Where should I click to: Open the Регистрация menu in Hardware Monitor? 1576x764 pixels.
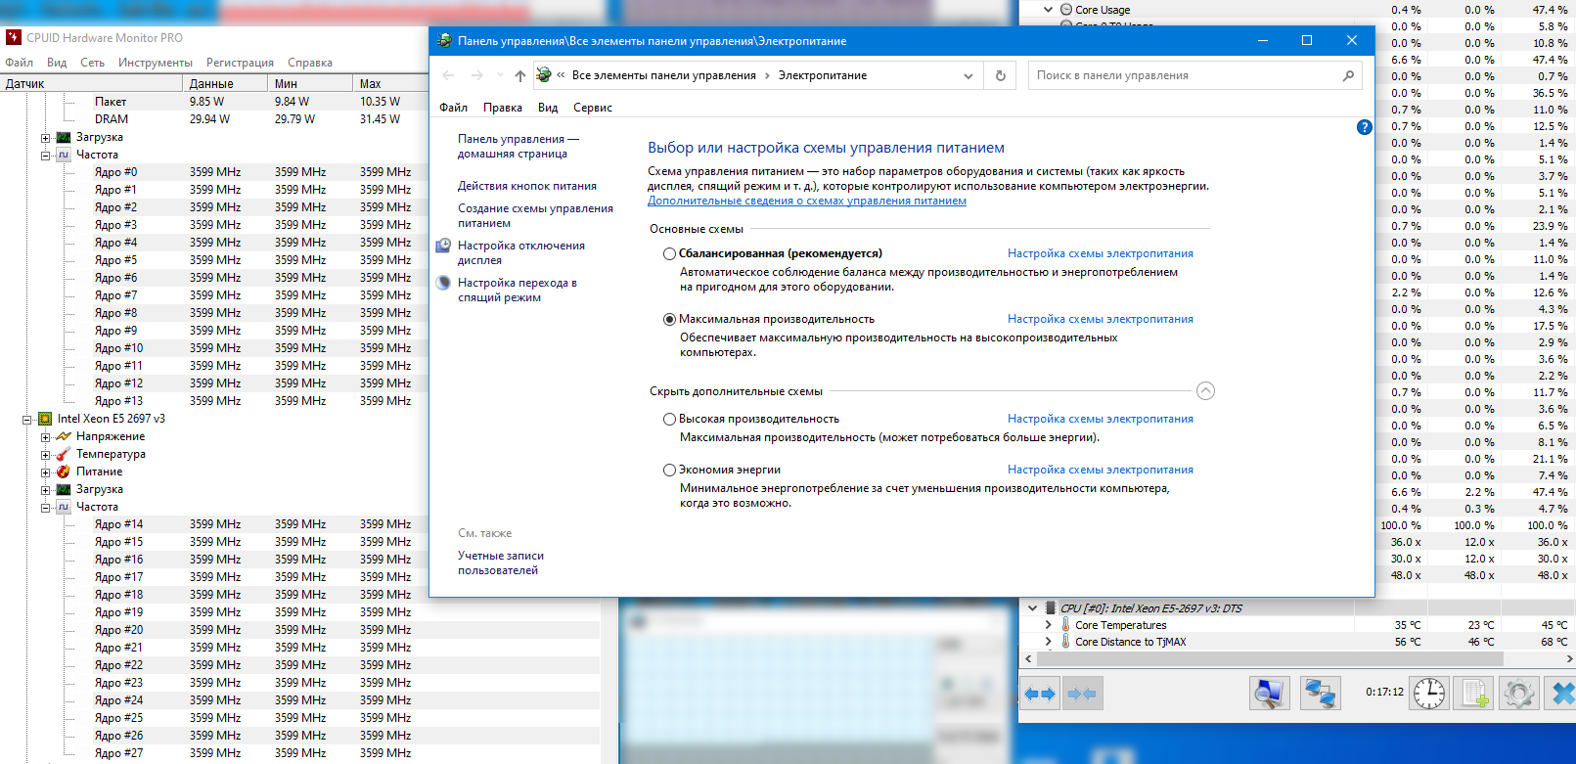point(240,63)
